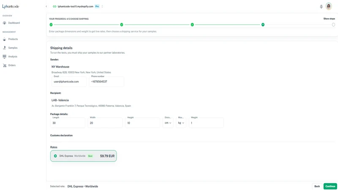338x190 pixels.
Task: Click the Paterna Valencia address text
Action: 91,106
